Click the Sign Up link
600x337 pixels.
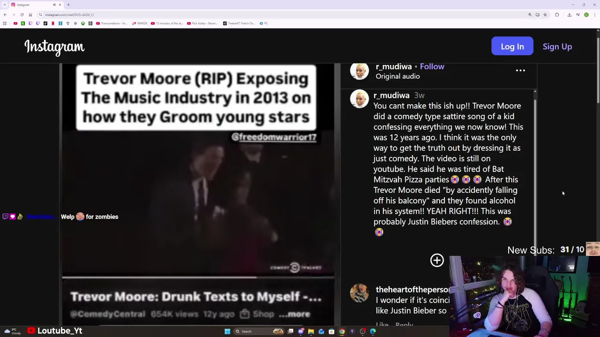coord(557,46)
